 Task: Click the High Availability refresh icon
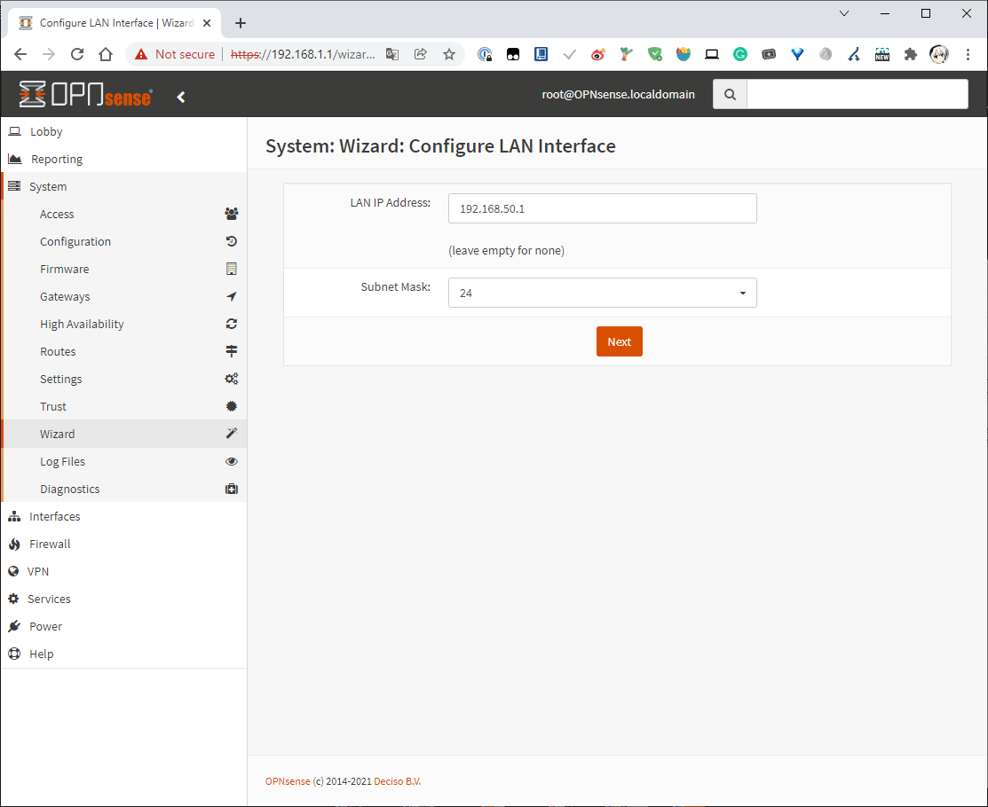pos(232,324)
